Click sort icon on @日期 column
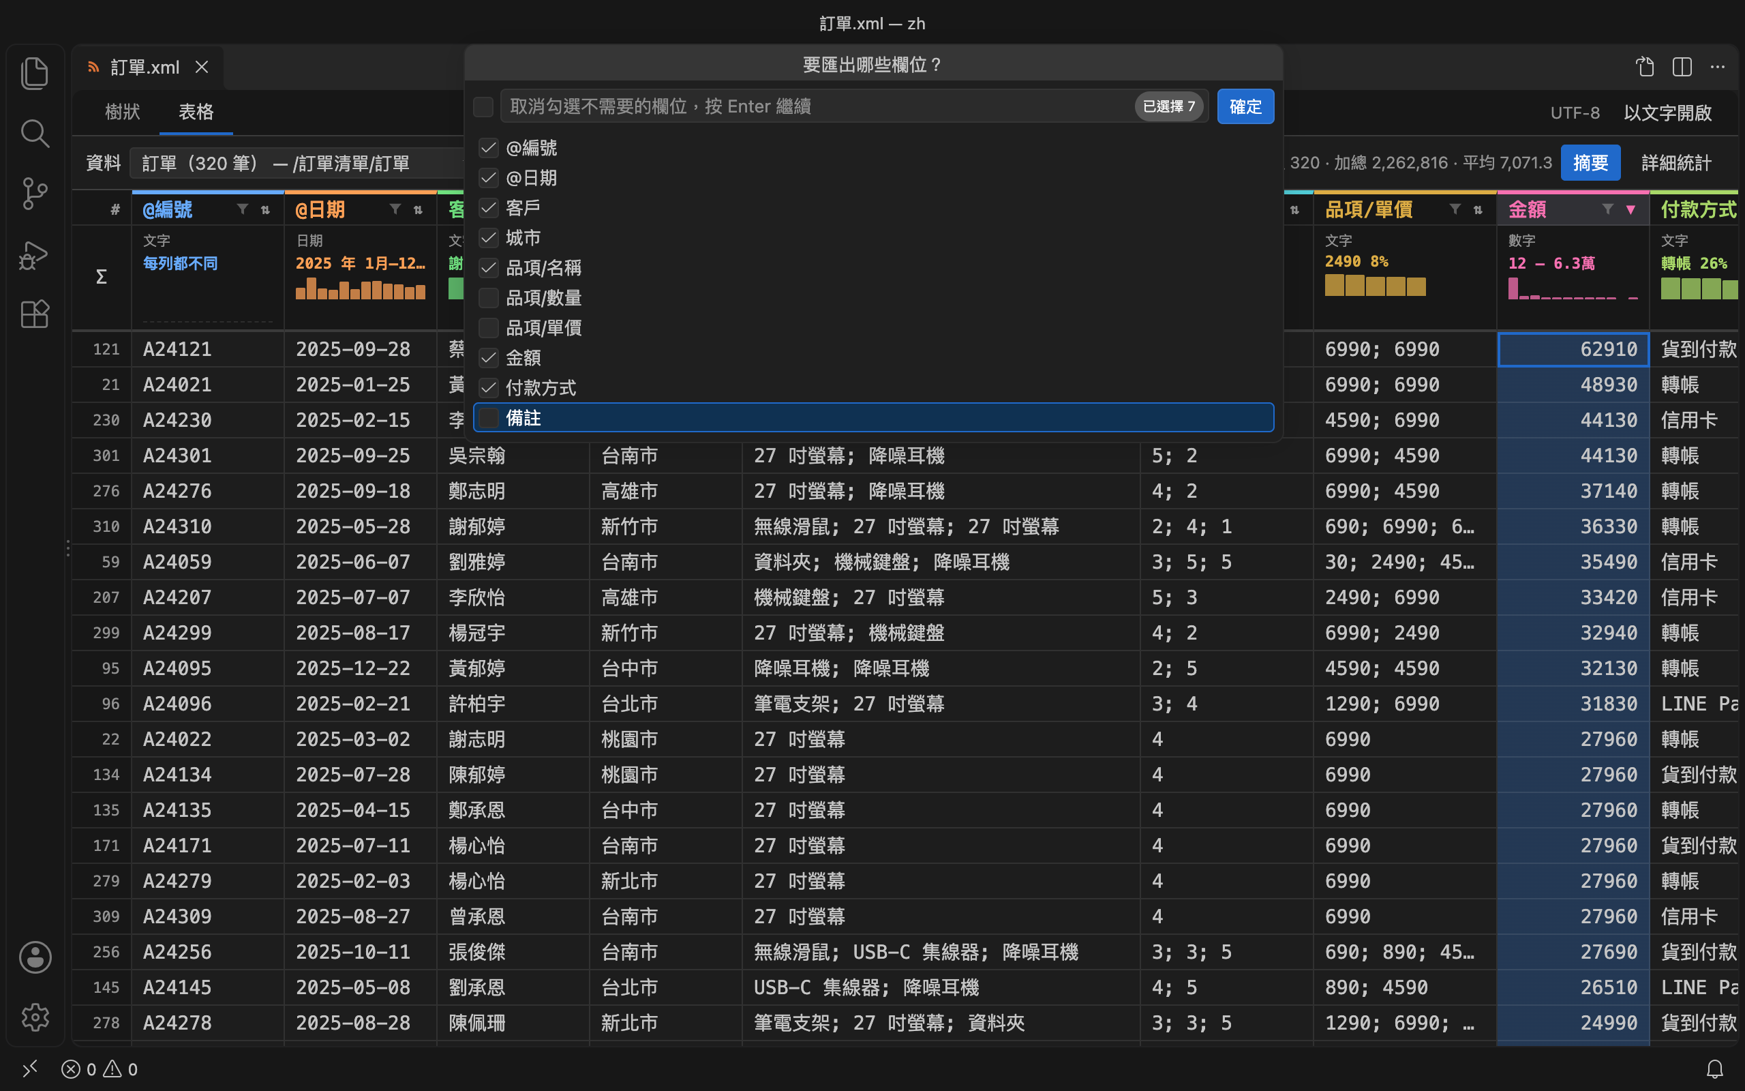The height and width of the screenshot is (1091, 1745). [419, 209]
